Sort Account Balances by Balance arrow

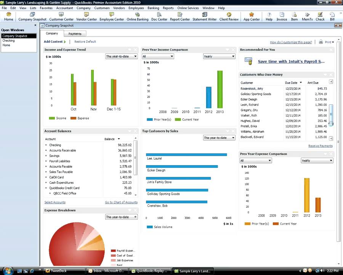(x=119, y=139)
